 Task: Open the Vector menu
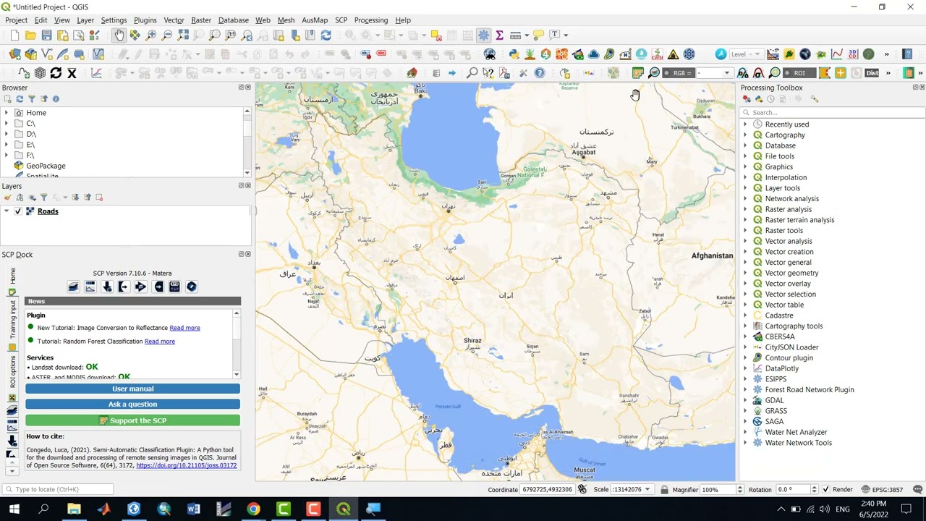[x=174, y=20]
